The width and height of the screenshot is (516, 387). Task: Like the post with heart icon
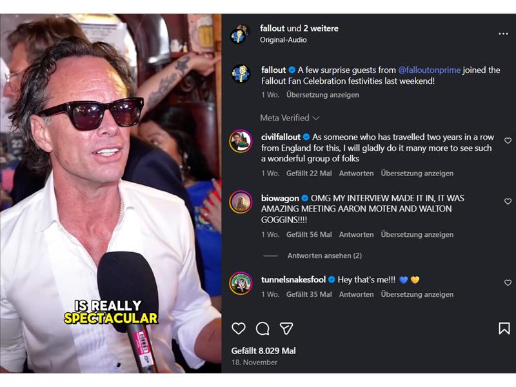239,329
